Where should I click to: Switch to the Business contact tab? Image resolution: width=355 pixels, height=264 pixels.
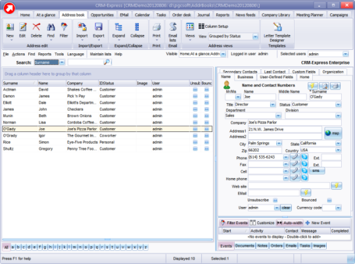click(245, 77)
